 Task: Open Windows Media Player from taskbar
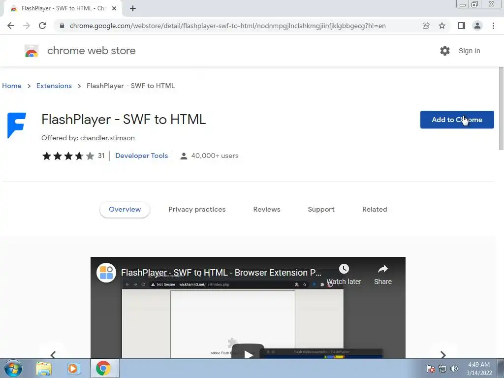click(x=73, y=369)
